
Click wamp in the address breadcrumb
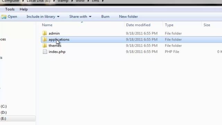tap(63, 1)
